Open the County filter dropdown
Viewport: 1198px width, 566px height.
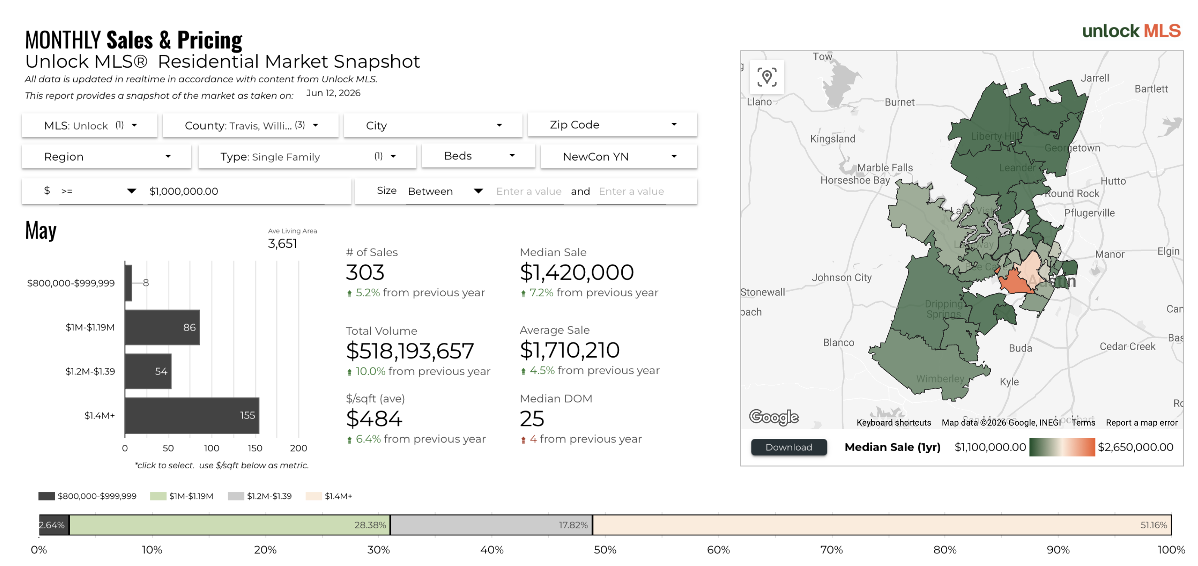click(251, 125)
